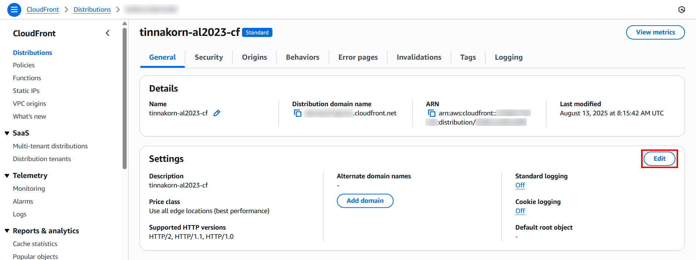Collapse the Reports & analytics section

pyautogui.click(x=7, y=231)
